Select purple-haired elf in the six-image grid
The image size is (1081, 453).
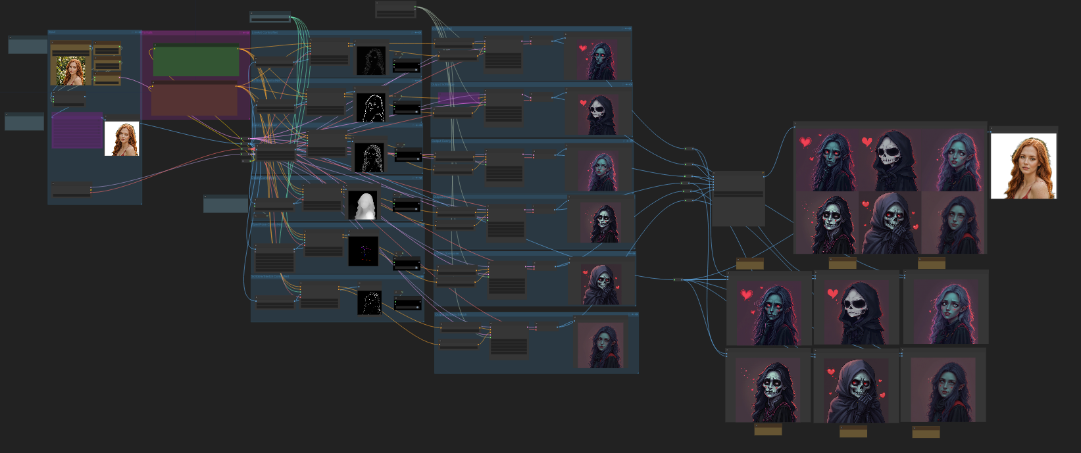953,160
